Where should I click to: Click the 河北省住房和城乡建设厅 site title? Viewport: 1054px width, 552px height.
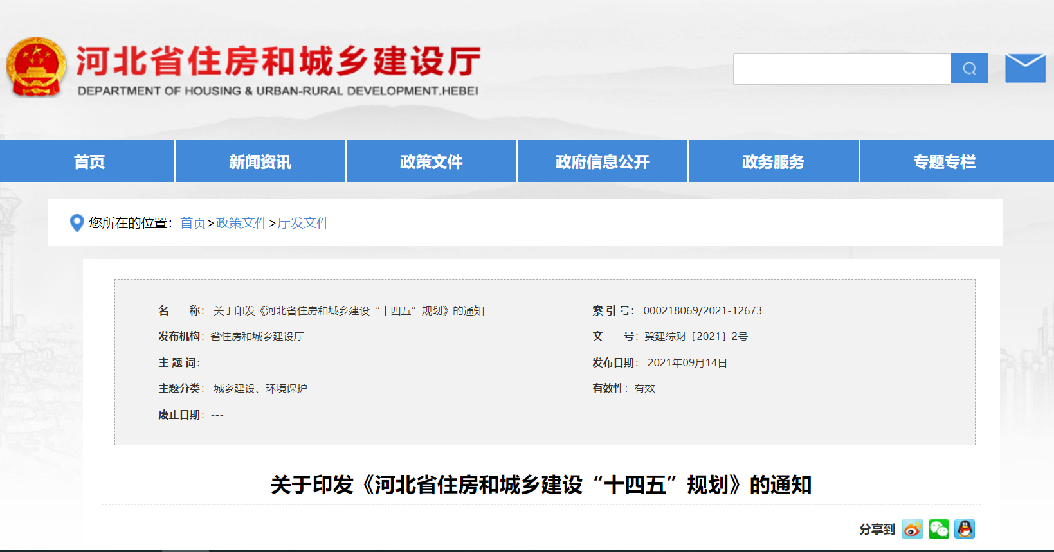[278, 62]
